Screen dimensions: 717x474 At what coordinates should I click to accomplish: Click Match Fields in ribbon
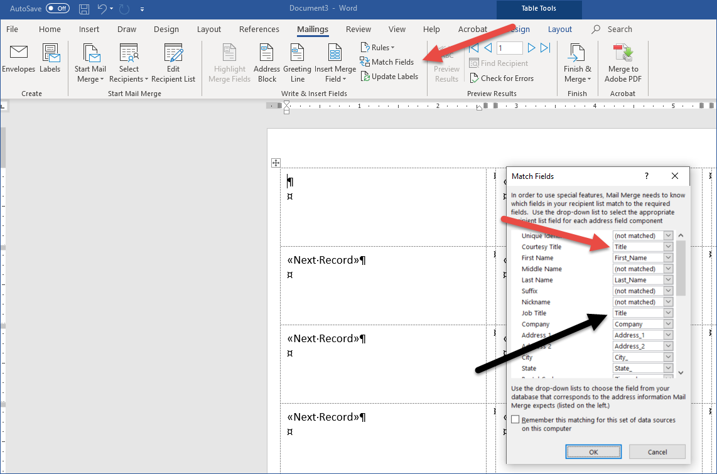click(387, 62)
